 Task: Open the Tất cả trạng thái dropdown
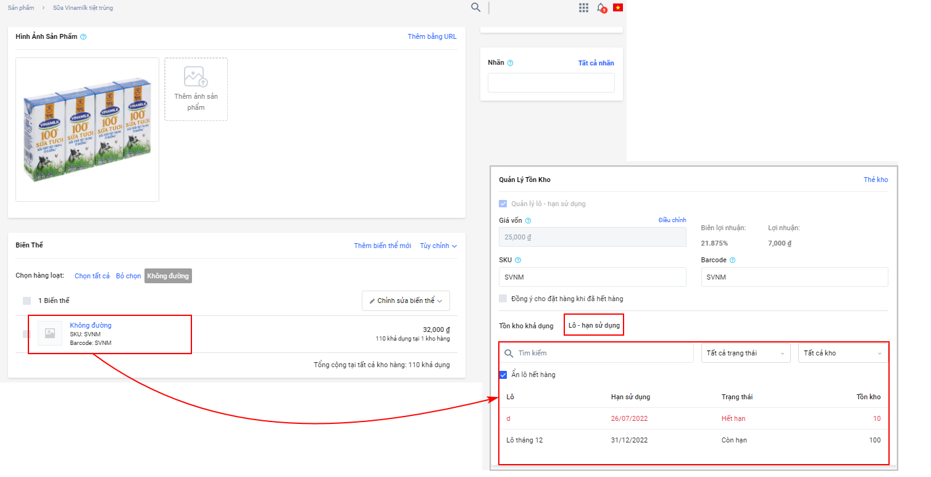[x=745, y=353]
